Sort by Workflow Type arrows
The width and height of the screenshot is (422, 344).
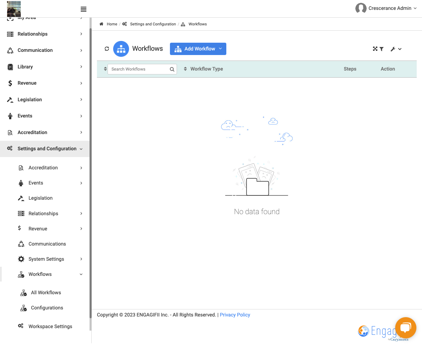(x=185, y=69)
